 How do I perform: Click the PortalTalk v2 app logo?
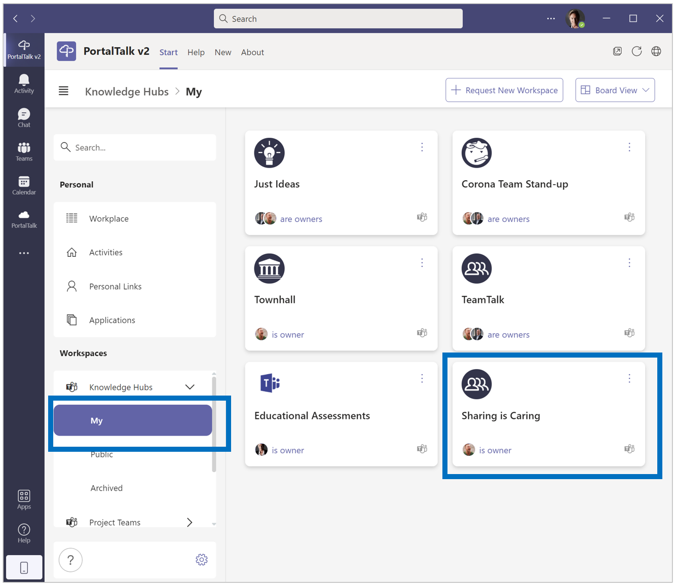pyautogui.click(x=66, y=51)
